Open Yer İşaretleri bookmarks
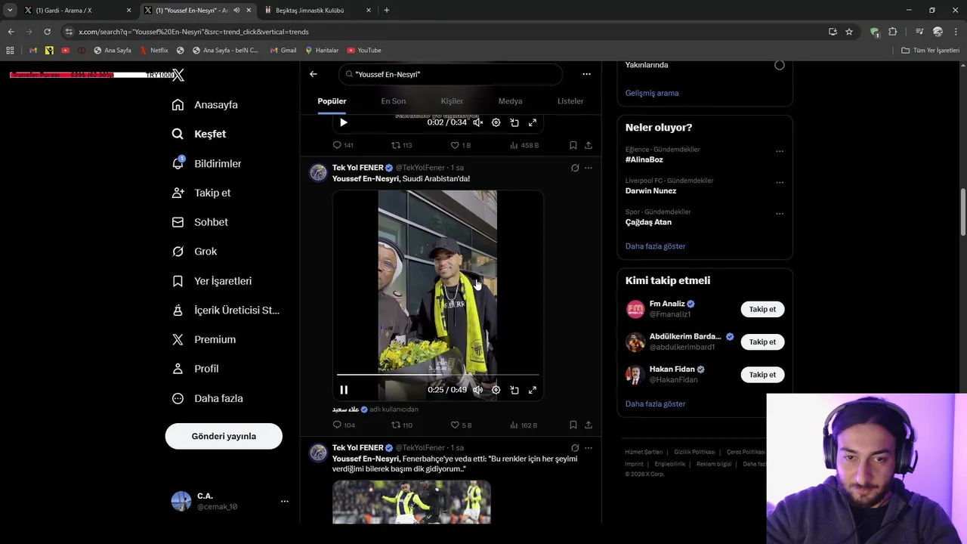Image resolution: width=967 pixels, height=544 pixels. tap(212, 281)
